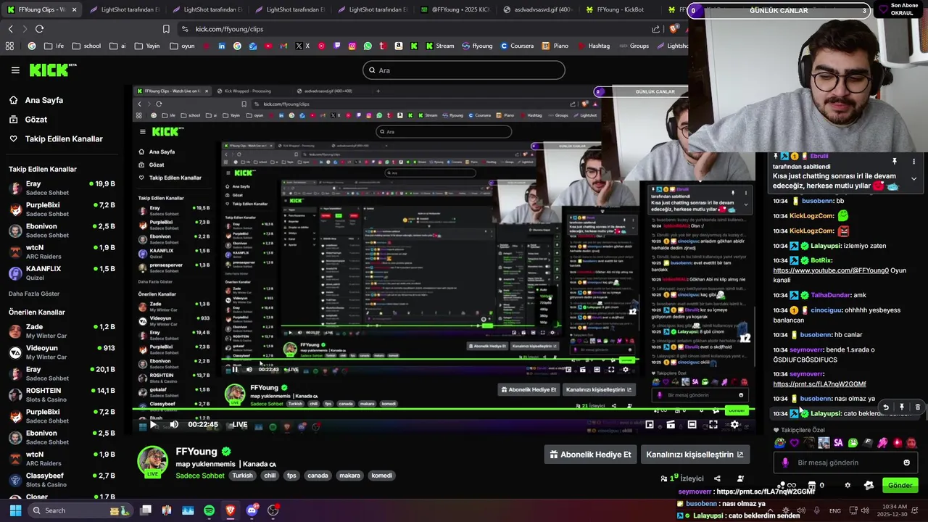Open the Yayin bookmarks folder
The width and height of the screenshot is (928, 522).
[x=147, y=46]
